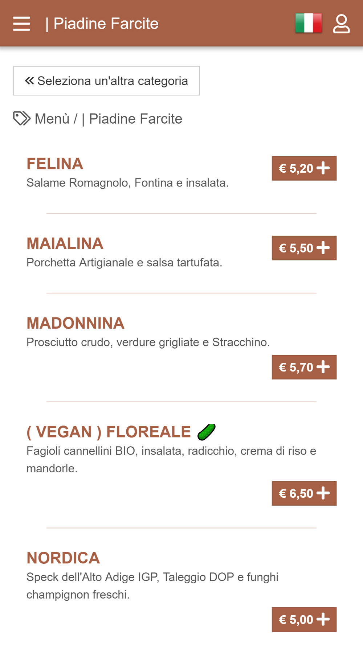
Task: Open the ( VEGAN ) FLOREALE title
Action: click(x=109, y=432)
